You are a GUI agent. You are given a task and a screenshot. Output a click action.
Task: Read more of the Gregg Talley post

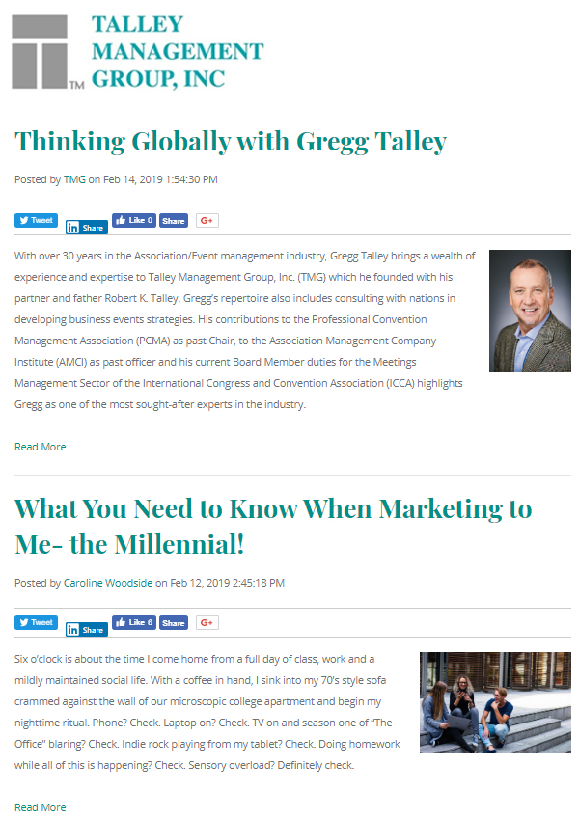[x=41, y=447]
